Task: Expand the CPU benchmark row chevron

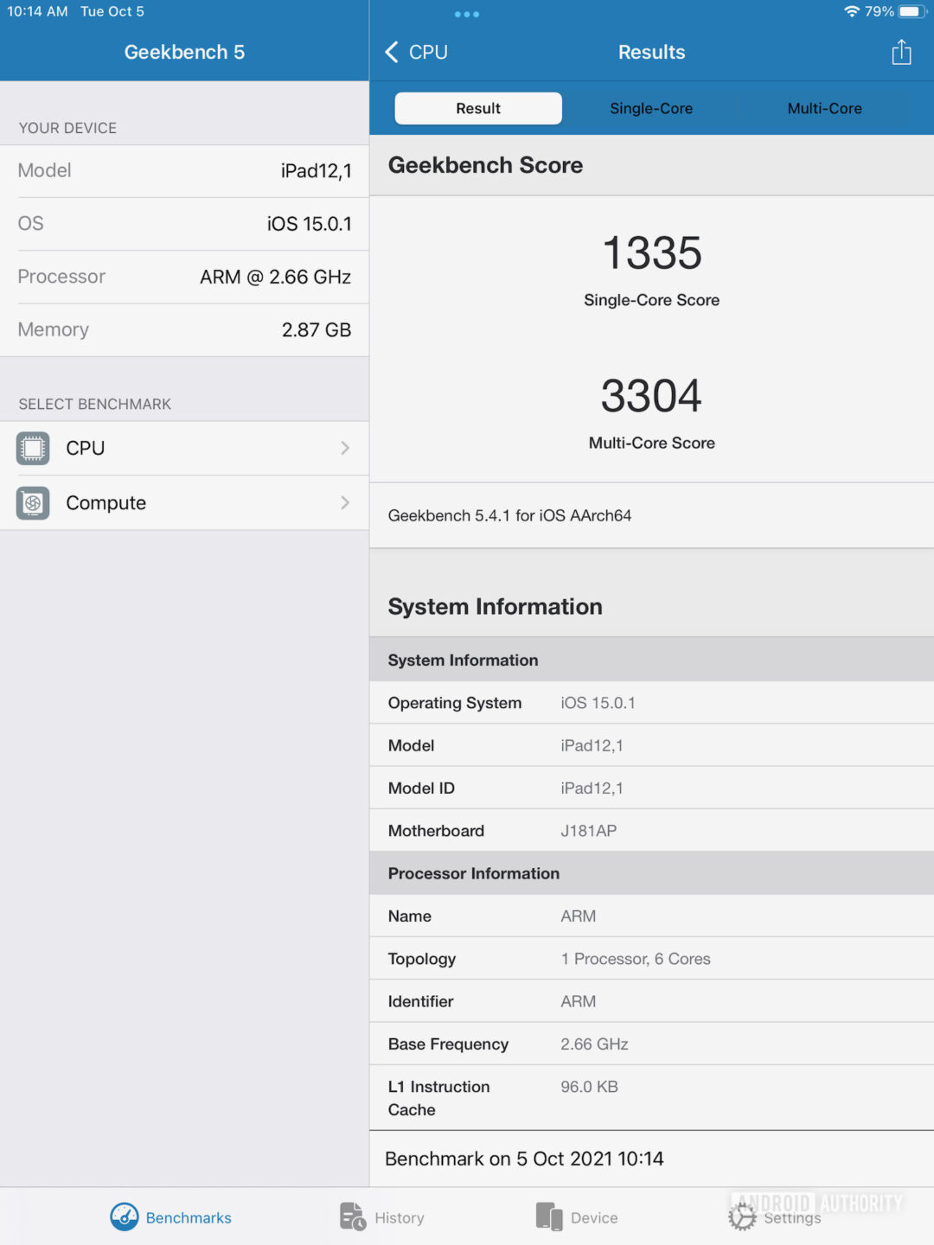Action: [345, 448]
